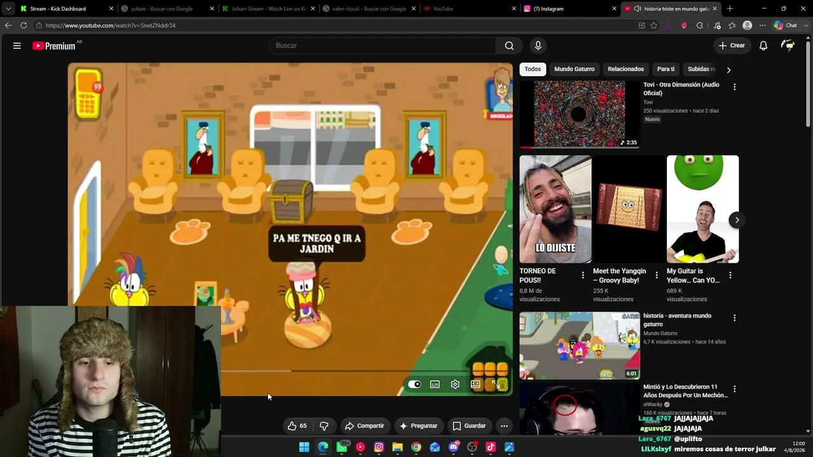Open options for Mintió y Lo Descubrieron video
This screenshot has width=813, height=457.
[x=734, y=389]
